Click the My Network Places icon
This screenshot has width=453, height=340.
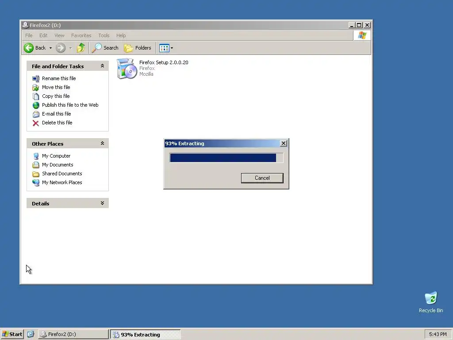[x=35, y=183]
